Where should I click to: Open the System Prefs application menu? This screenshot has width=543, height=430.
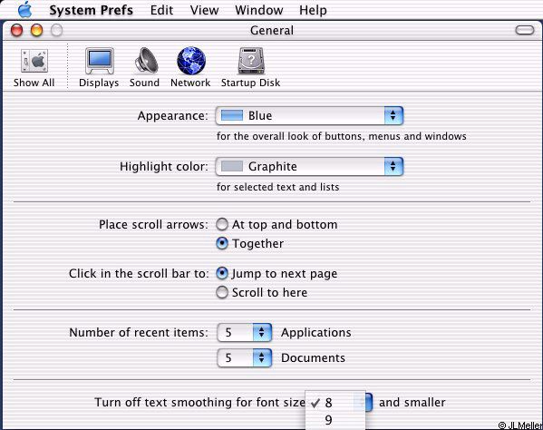tap(91, 10)
